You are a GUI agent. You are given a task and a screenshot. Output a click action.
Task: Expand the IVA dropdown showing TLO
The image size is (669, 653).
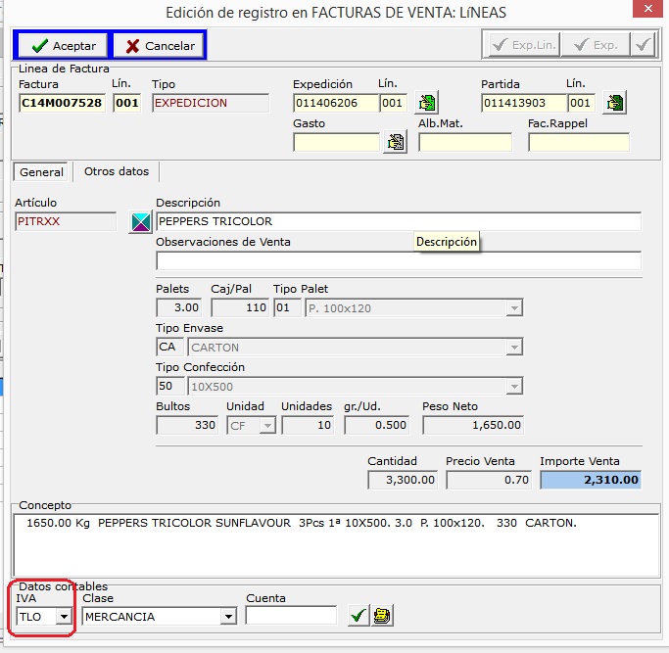64,617
